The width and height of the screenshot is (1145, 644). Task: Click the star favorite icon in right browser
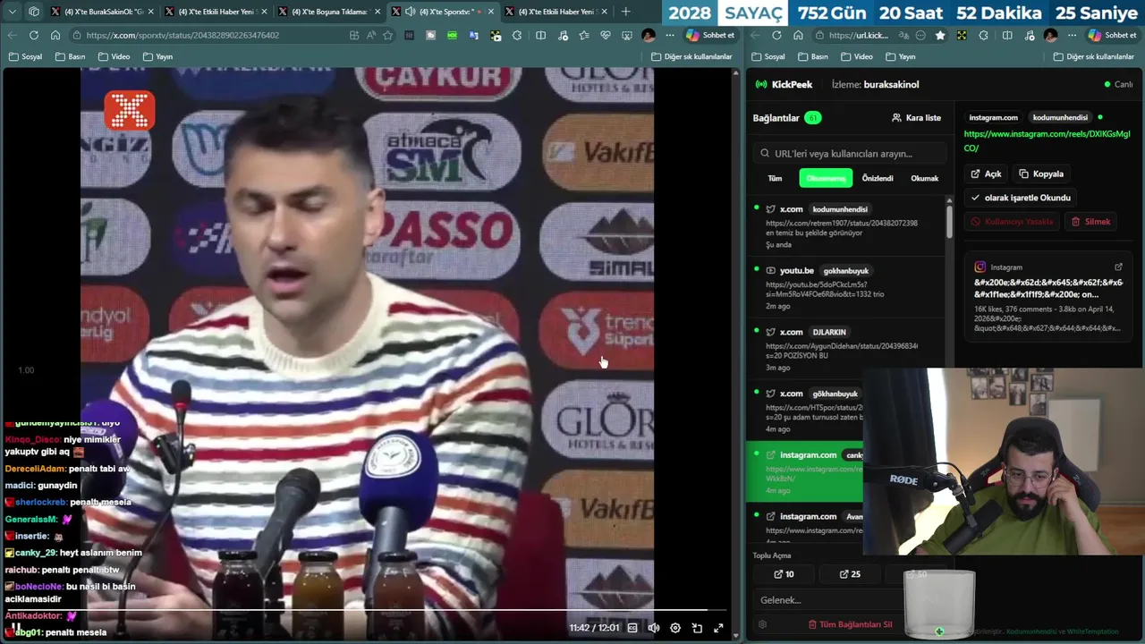coord(940,35)
